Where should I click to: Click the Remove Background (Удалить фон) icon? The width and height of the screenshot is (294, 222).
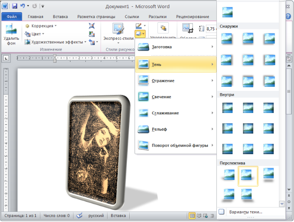(9, 34)
